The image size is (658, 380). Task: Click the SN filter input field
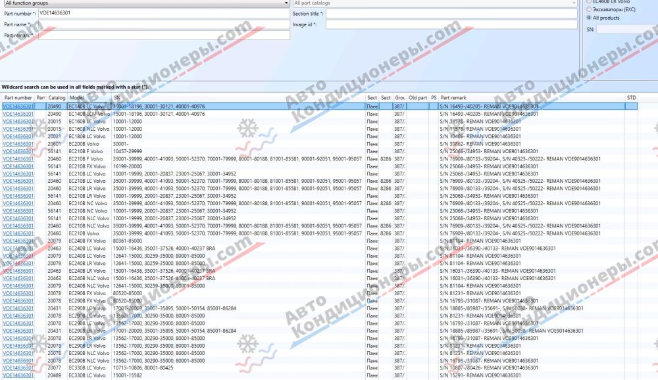coord(627,29)
